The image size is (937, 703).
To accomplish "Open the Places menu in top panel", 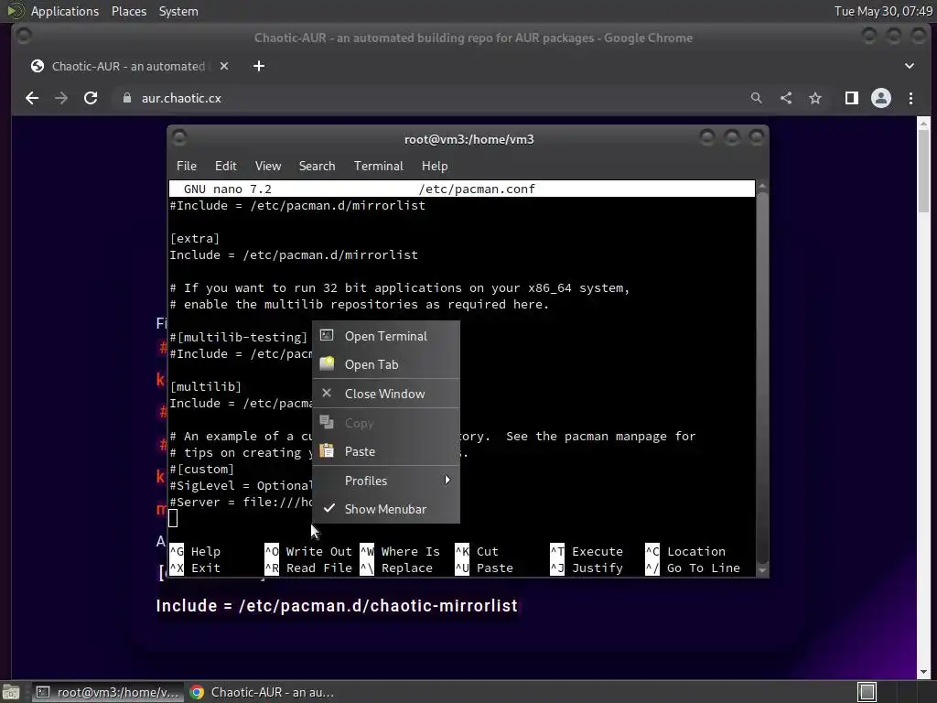I will (128, 11).
